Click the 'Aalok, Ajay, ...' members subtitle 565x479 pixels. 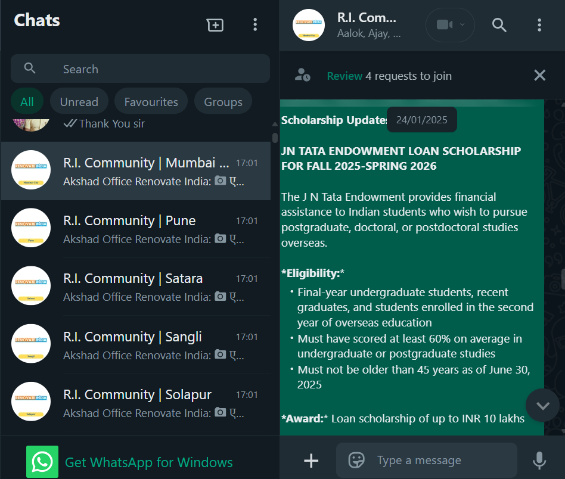coord(368,33)
